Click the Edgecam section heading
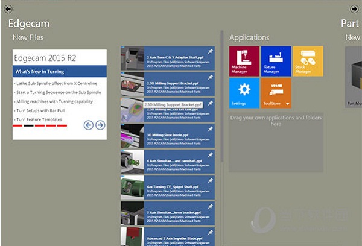362x246 pixels. [29, 24]
